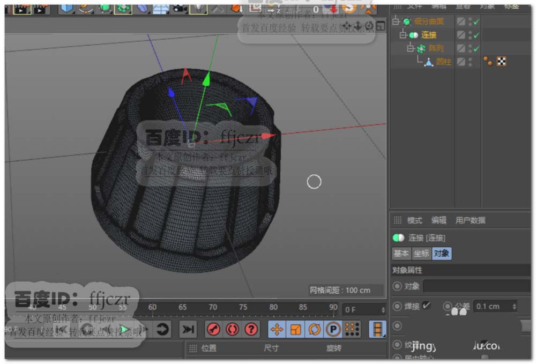Click the 0.1 cm tolerance value field
The height and width of the screenshot is (364, 536).
(x=493, y=307)
